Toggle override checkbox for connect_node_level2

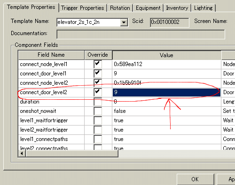(98, 83)
